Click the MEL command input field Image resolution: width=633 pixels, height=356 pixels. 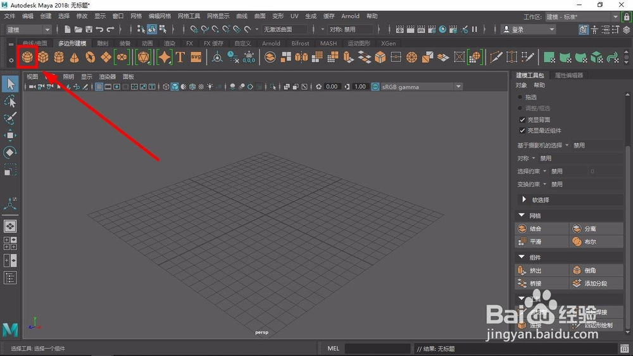[377, 348]
